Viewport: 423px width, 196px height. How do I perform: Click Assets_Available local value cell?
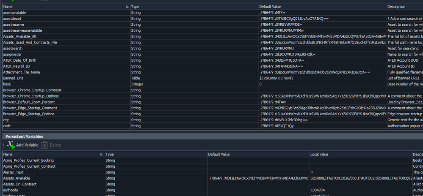(x=360, y=178)
